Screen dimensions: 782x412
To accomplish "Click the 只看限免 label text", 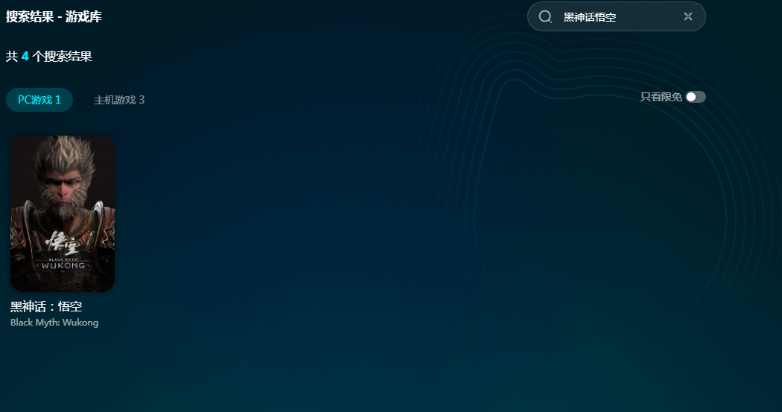I will pos(661,97).
